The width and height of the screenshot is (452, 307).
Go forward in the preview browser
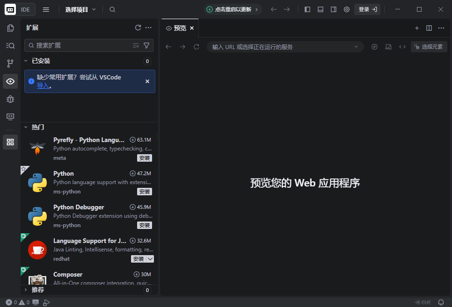tap(182, 47)
